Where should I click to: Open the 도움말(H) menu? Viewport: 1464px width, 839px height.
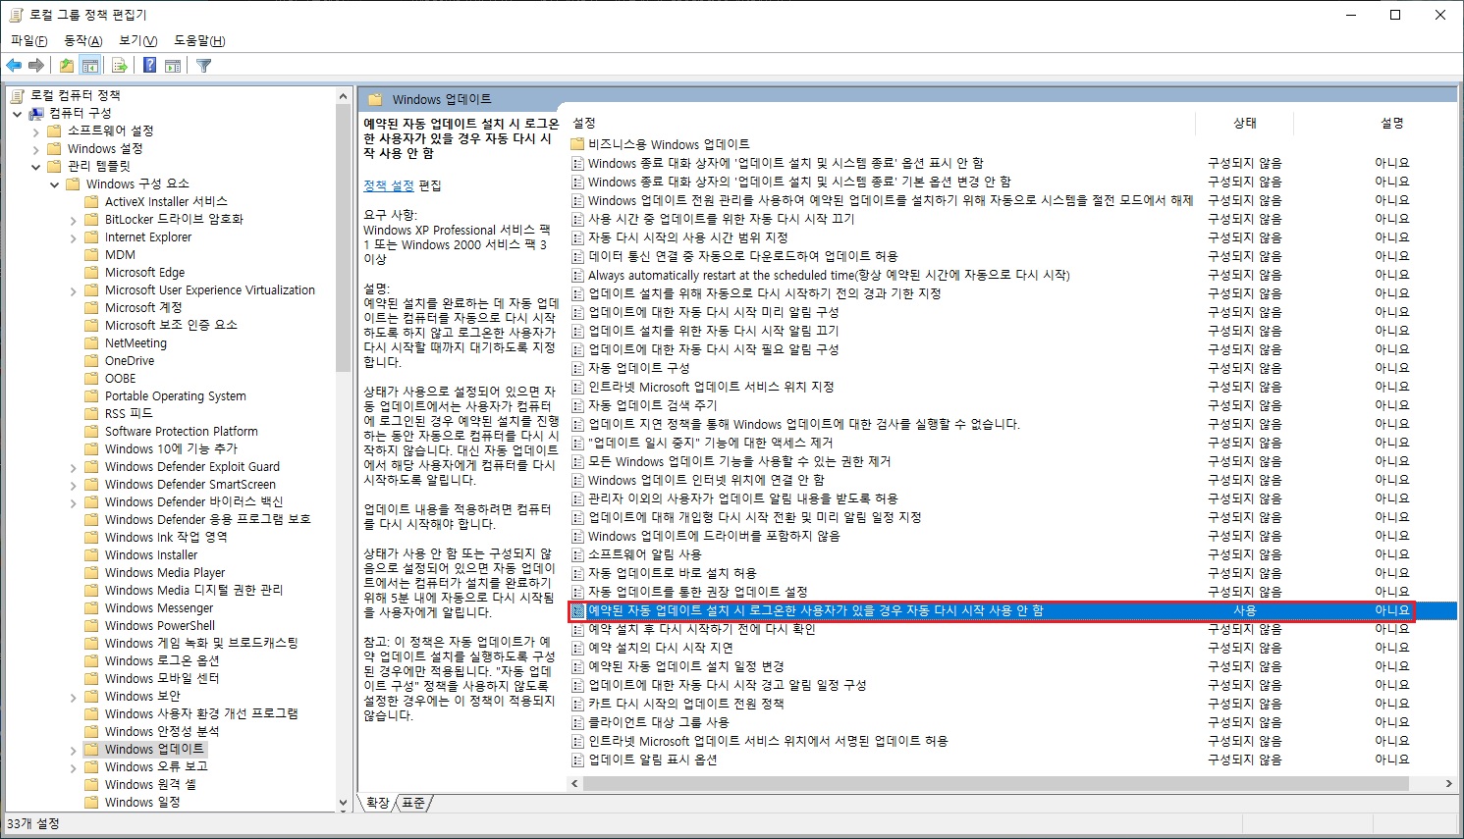[199, 40]
